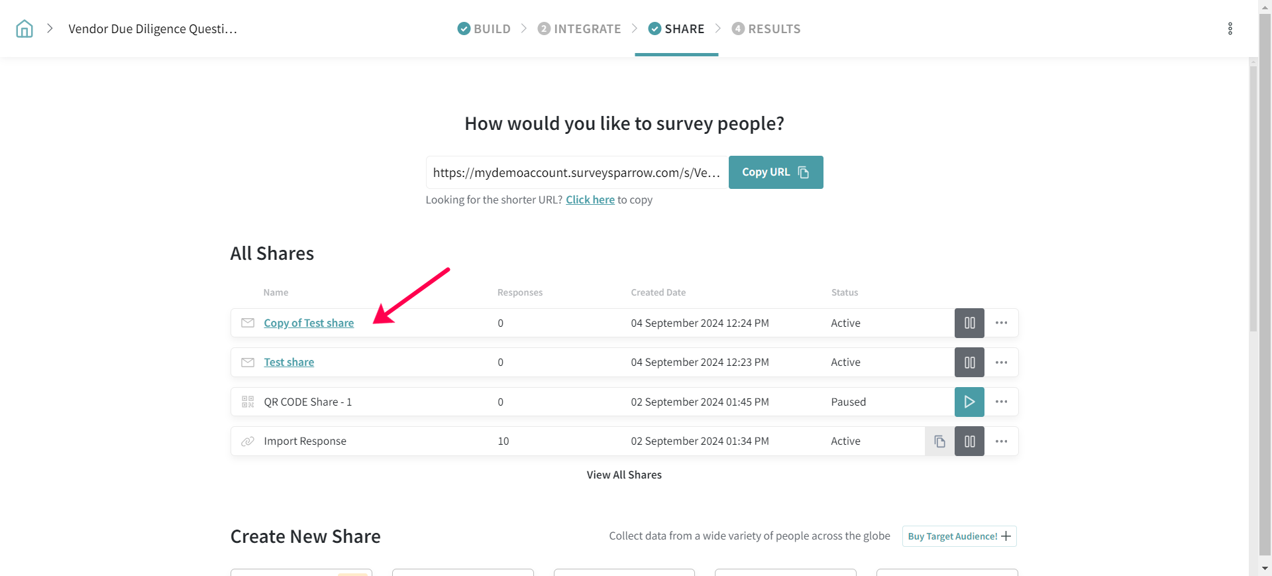Open more options for Test share
1272x576 pixels.
(x=1001, y=363)
